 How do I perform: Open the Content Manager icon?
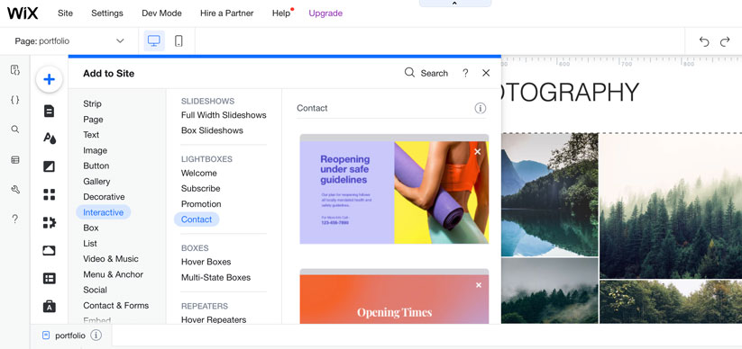tap(50, 278)
